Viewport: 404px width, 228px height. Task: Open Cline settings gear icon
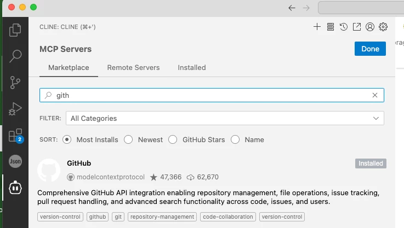383,27
